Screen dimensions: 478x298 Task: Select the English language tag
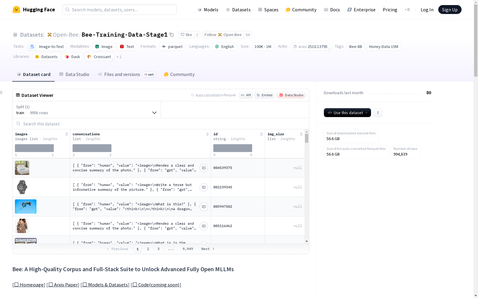[224, 46]
